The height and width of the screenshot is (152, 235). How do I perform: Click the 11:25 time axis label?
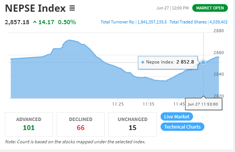[118, 104]
